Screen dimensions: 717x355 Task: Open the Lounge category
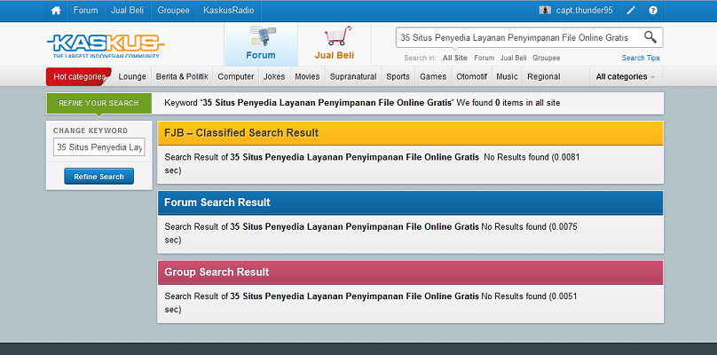tap(132, 77)
